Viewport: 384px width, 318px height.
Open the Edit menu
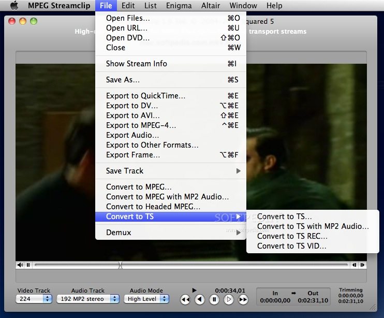[128, 5]
